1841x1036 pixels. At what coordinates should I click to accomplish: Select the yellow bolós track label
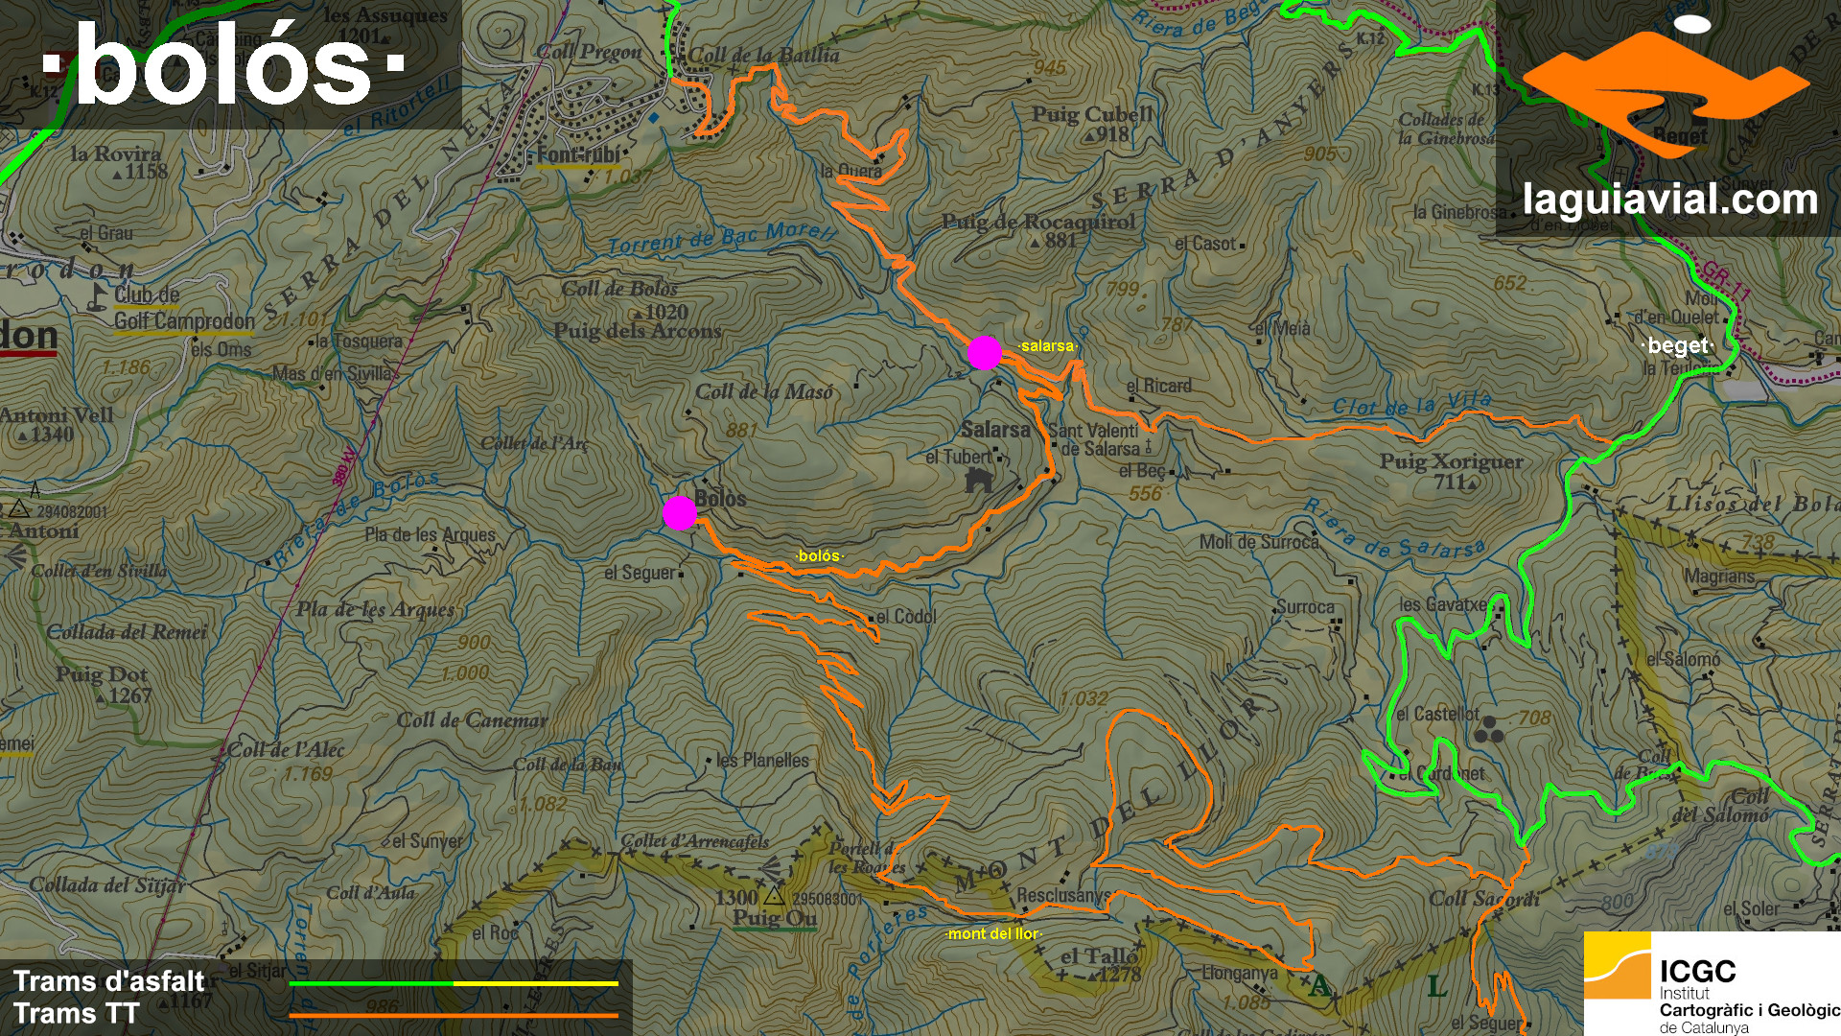[819, 556]
